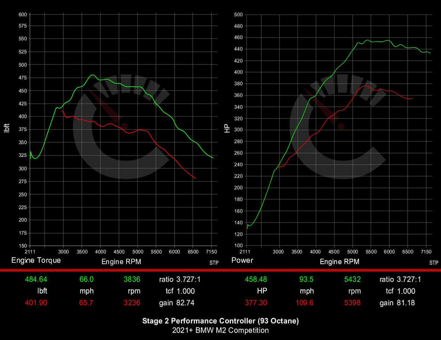Select the red speed value 109.6

point(304,303)
